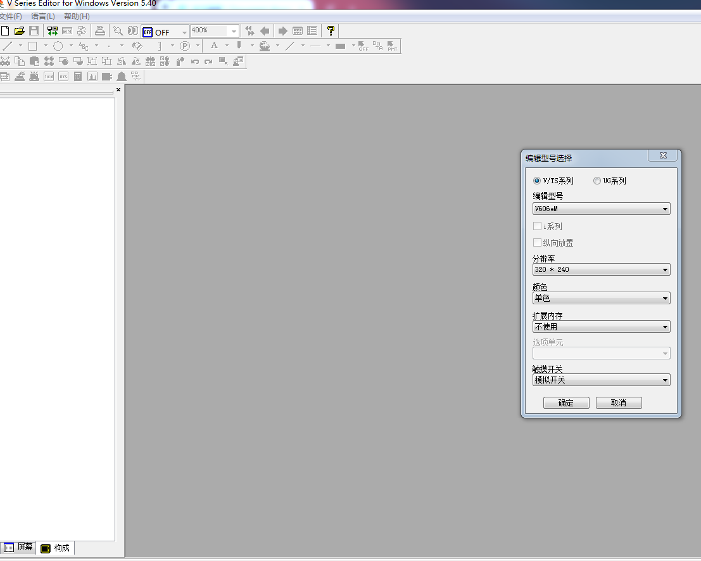Click the printer icon in toolbar
Viewport: 701px width, 561px height.
[x=100, y=31]
